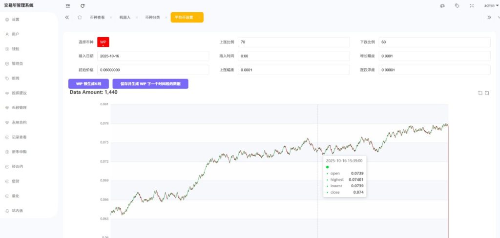The height and width of the screenshot is (238, 500).
Task: Click the chart zoom reset icon at right
Action: (487, 93)
